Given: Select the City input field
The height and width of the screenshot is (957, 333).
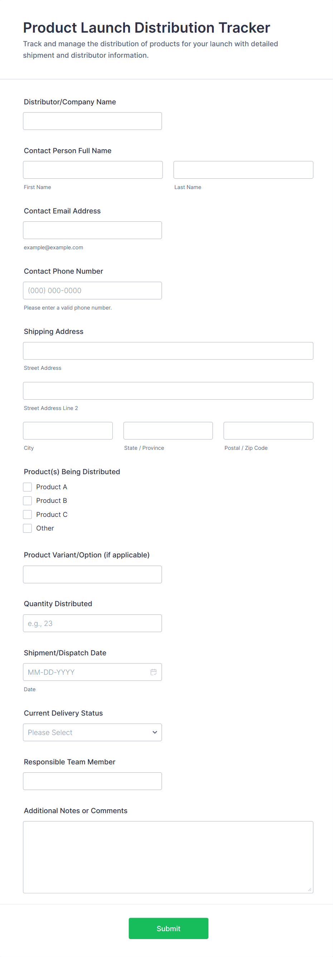Looking at the screenshot, I should (68, 430).
